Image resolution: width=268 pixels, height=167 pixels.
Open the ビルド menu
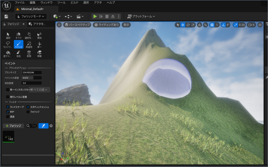74,2
